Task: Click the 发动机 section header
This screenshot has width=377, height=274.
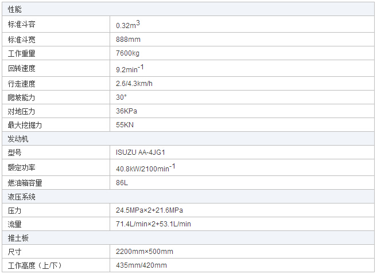Action: pos(18,139)
